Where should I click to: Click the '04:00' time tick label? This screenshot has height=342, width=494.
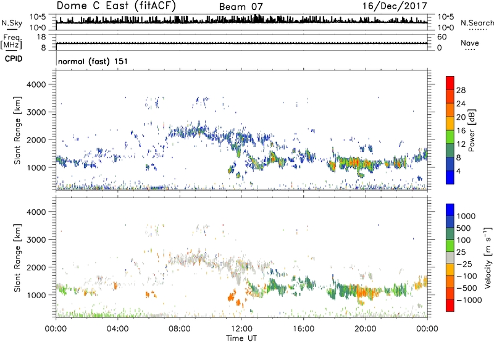(117, 329)
